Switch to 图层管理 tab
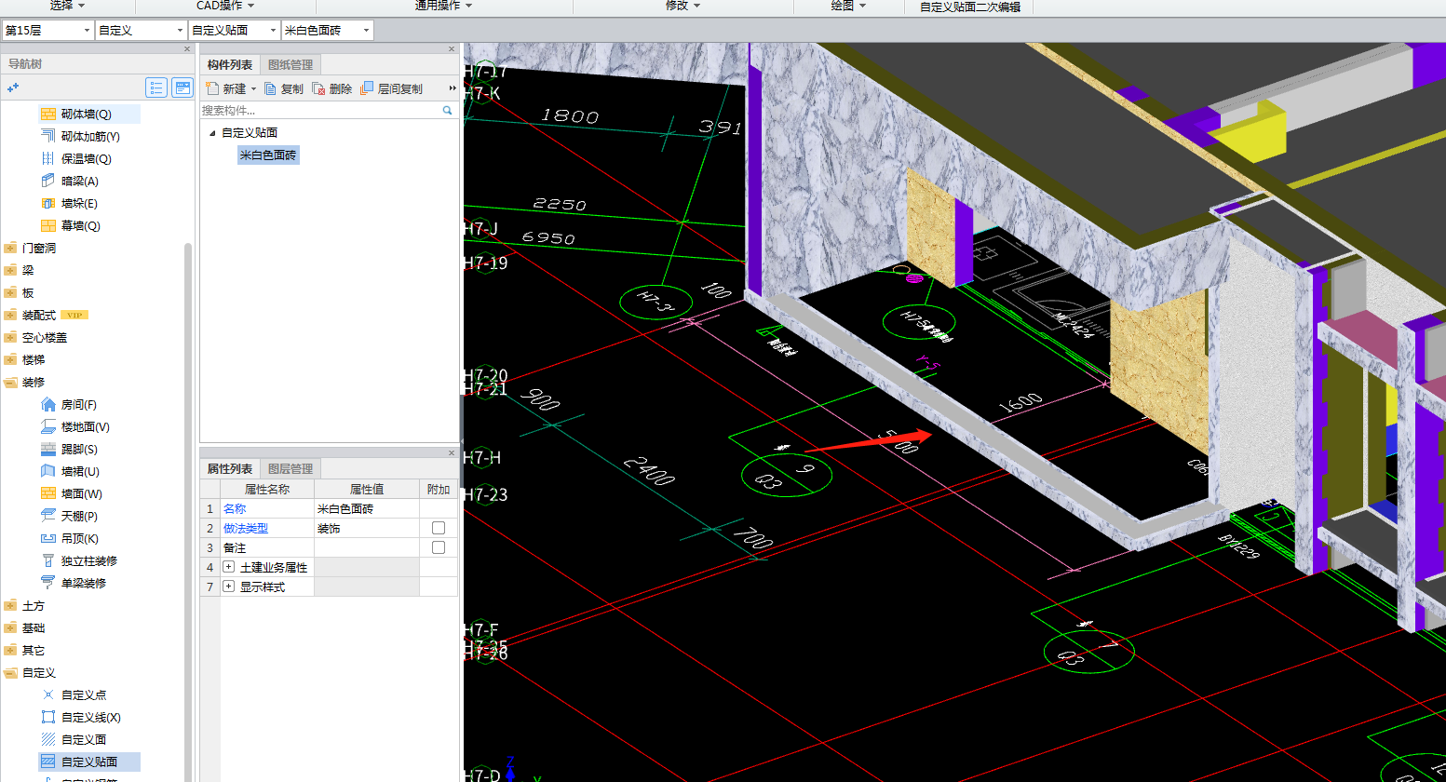The height and width of the screenshot is (782, 1446). 291,469
